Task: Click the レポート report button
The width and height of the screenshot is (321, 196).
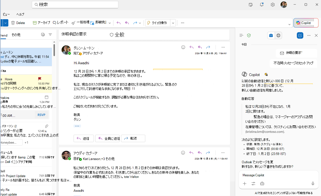Action: point(60,23)
